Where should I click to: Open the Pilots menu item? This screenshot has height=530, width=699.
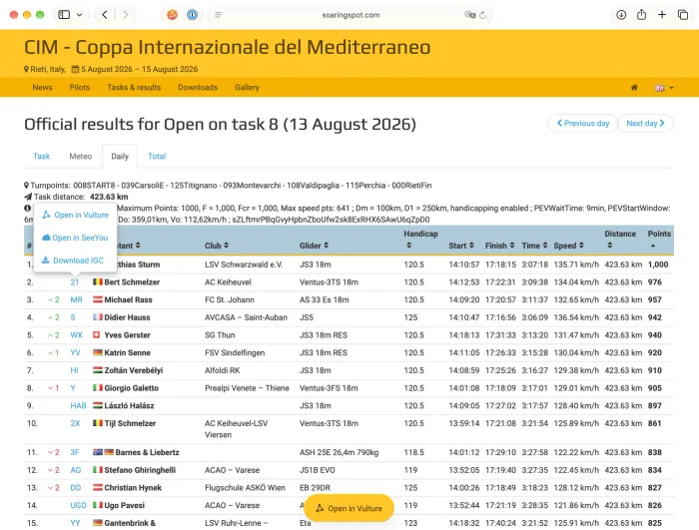pyautogui.click(x=79, y=88)
